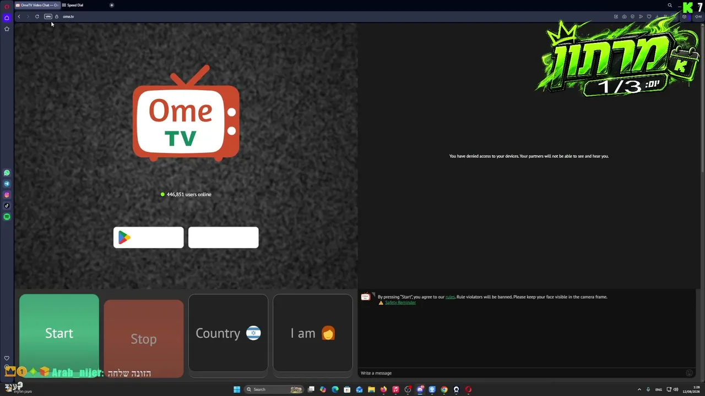
Task: Reload the ome.tv page
Action: coord(37,16)
